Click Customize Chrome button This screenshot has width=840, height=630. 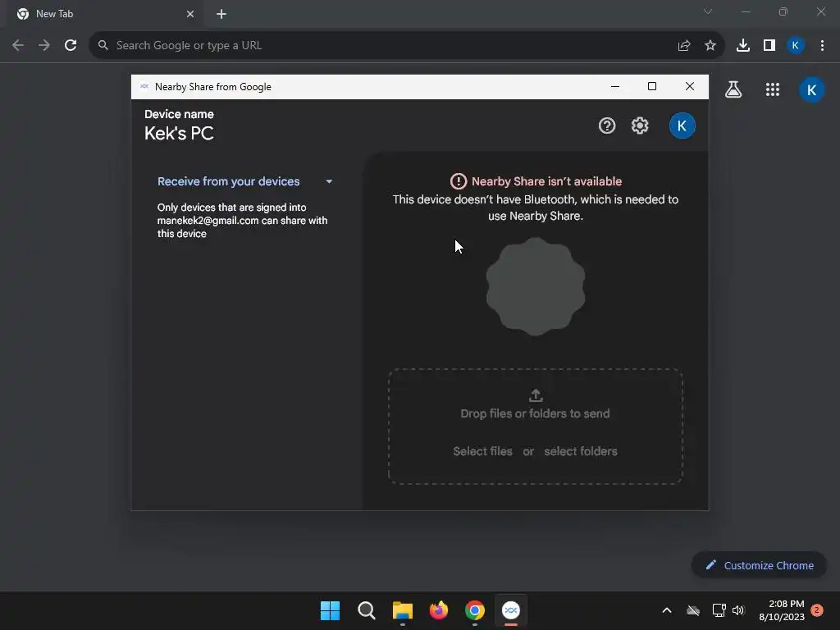759,565
